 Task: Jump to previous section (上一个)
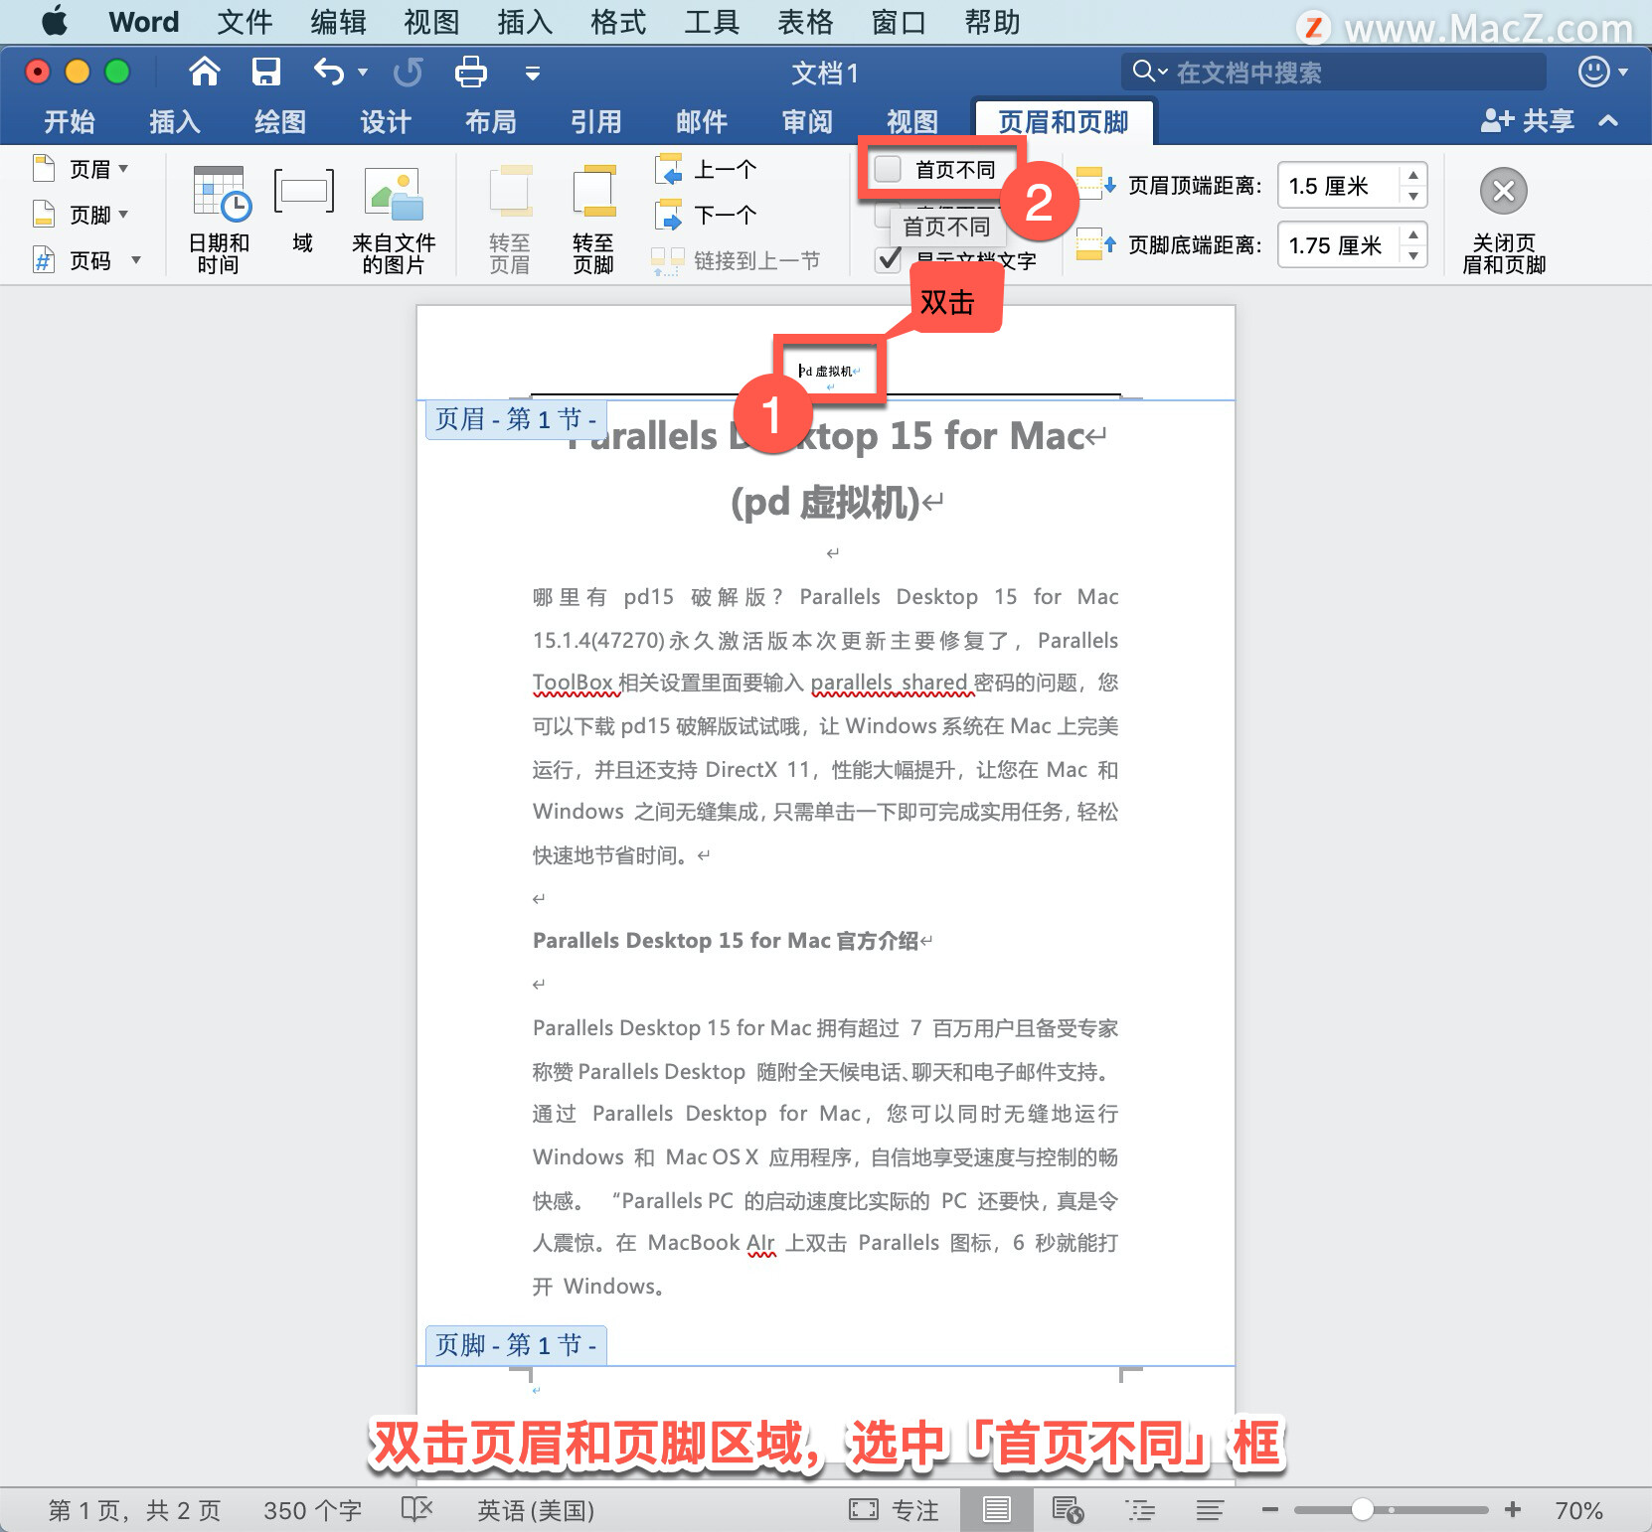pyautogui.click(x=706, y=169)
